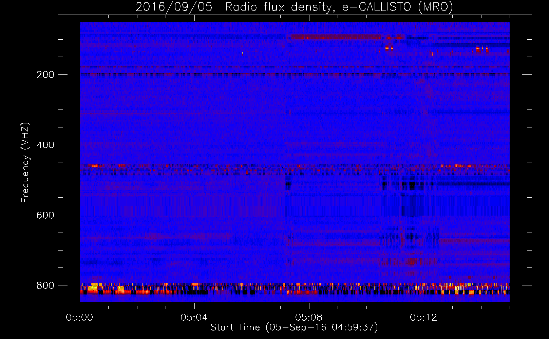Select the '200' frequency axis label
The image size is (549, 339).
click(45, 75)
